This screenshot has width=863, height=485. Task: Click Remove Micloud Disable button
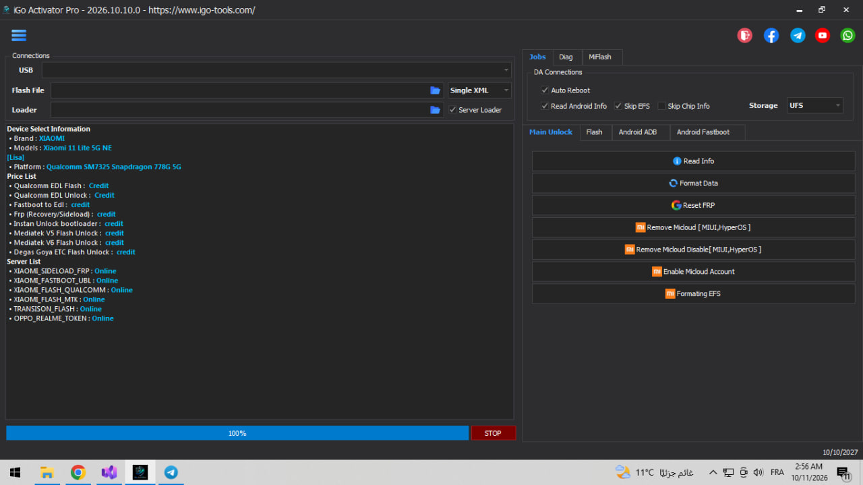(x=693, y=250)
